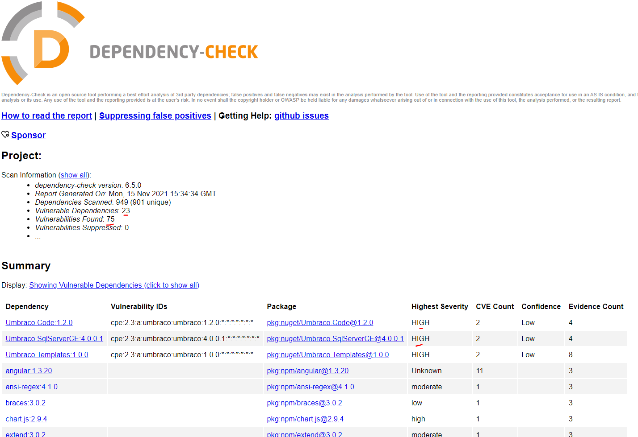Sort by CVE Count column header
This screenshot has height=437, width=638.
tap(495, 306)
